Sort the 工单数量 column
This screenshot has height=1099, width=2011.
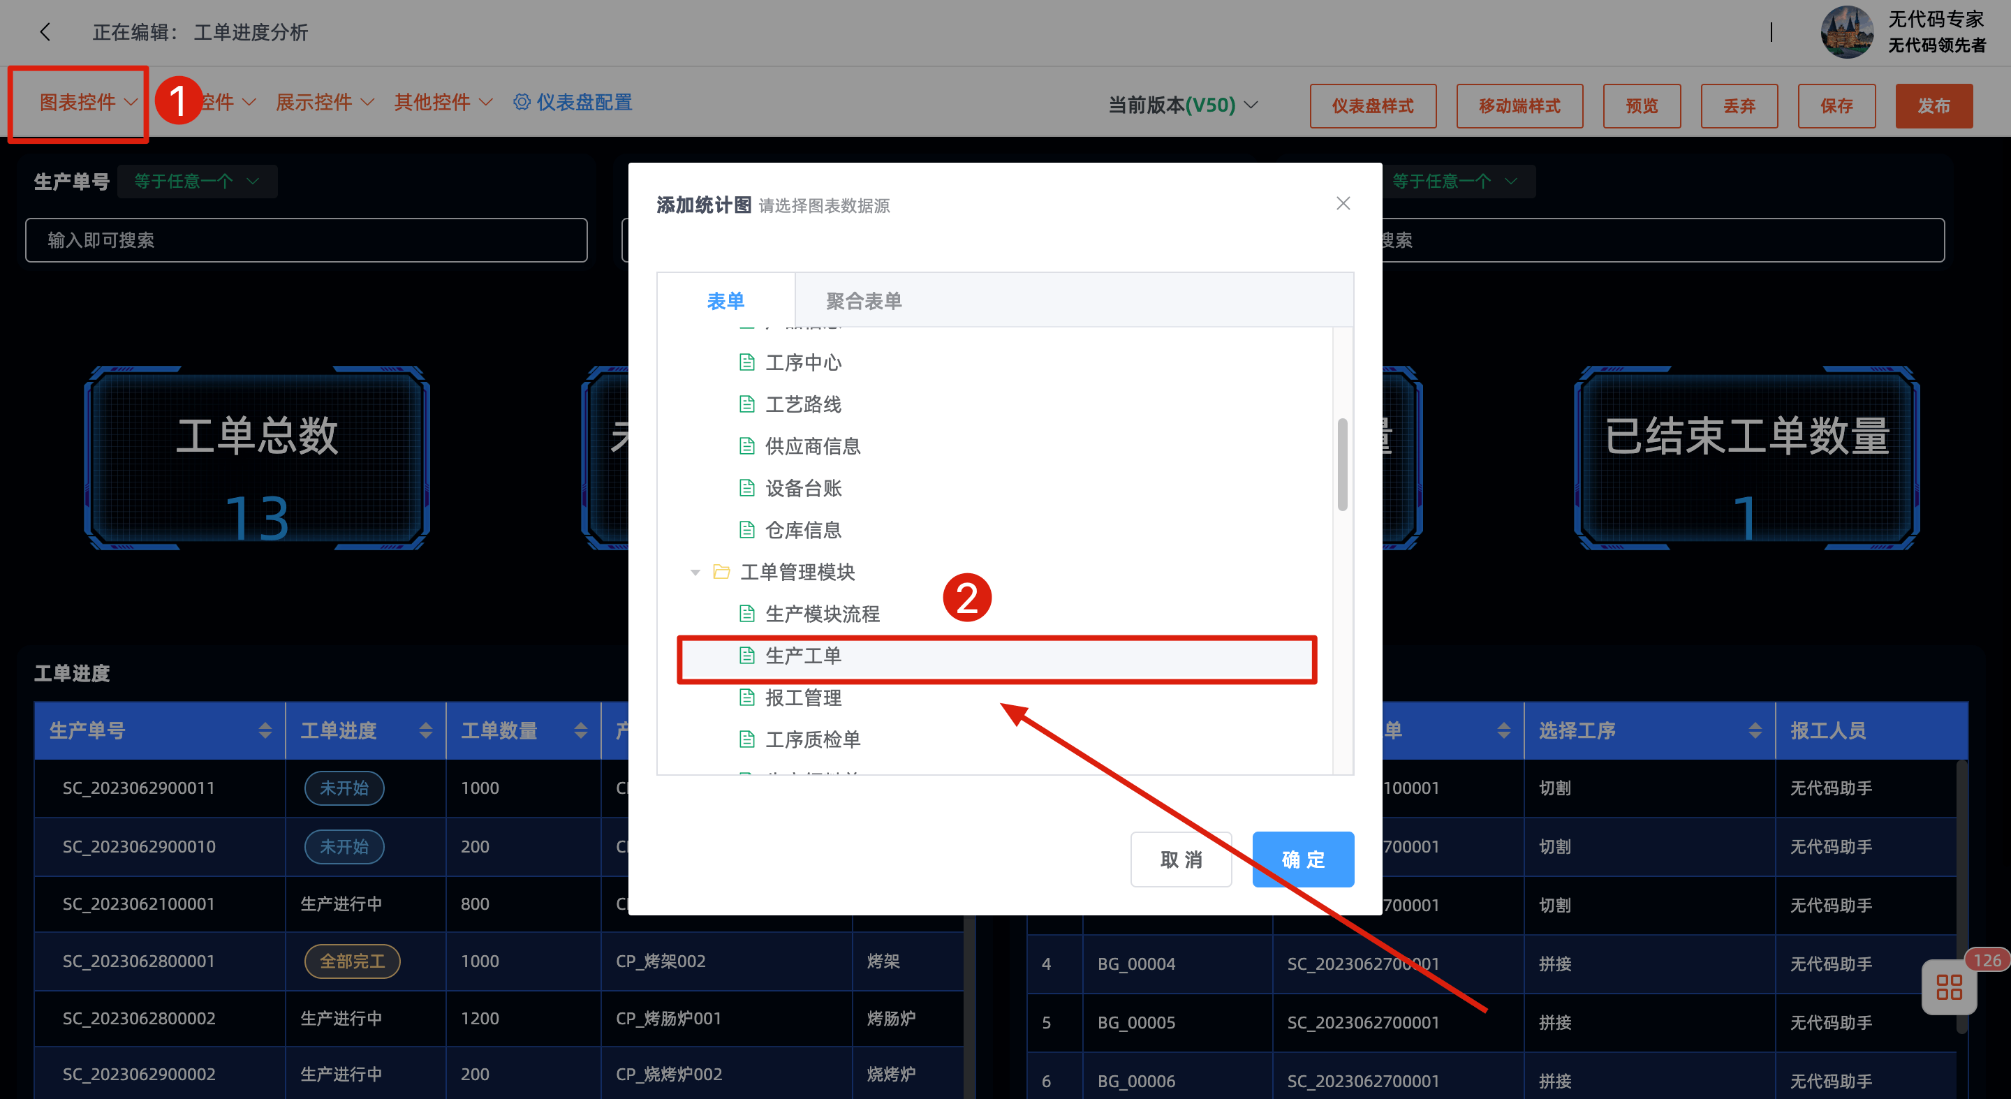point(581,730)
